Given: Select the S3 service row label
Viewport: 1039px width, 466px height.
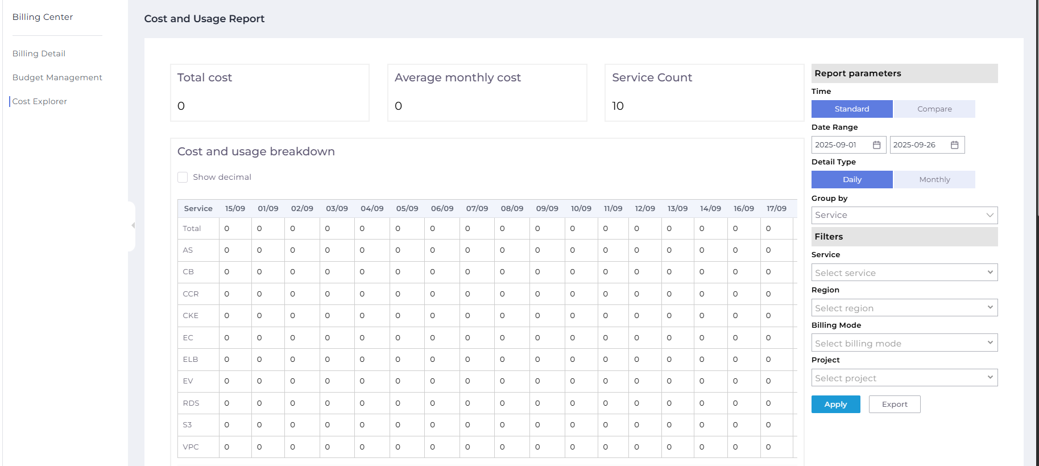Looking at the screenshot, I should tap(187, 424).
